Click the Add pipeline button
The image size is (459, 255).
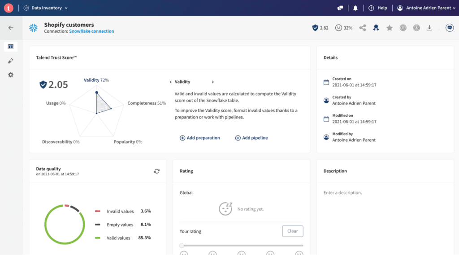click(x=251, y=138)
